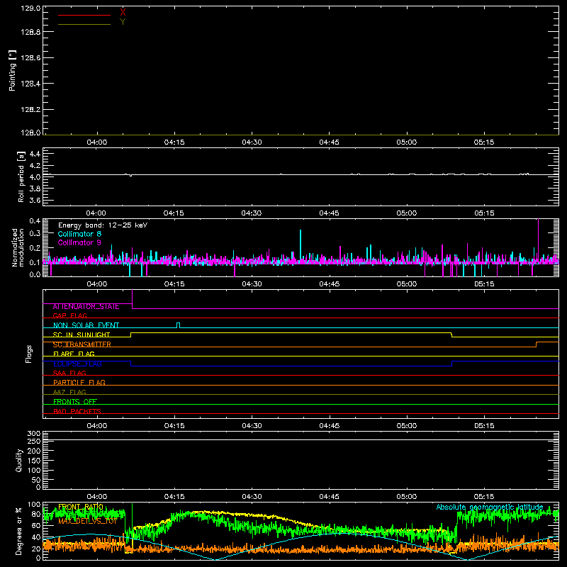The image size is (567, 567).
Task: Click the olive Y legend line sample
Action: pos(84,24)
